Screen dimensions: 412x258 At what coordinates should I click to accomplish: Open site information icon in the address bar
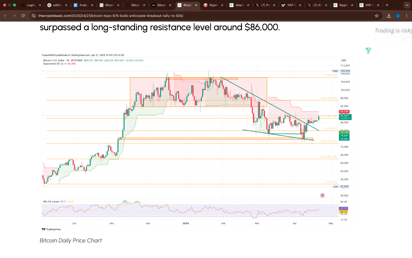(x=33, y=15)
